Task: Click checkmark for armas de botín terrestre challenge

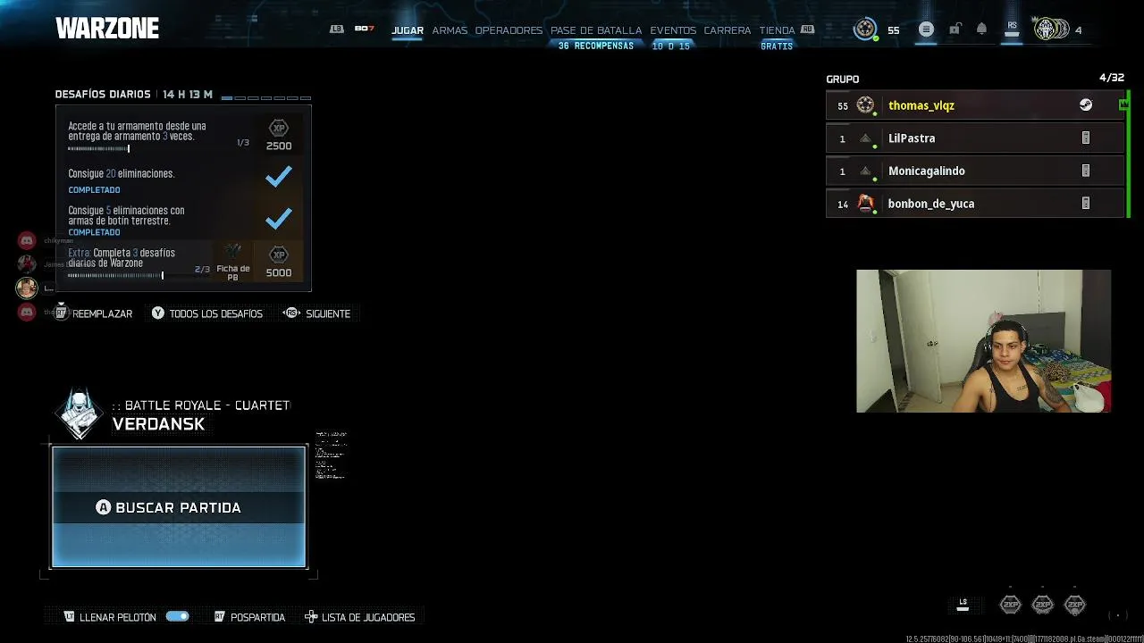Action: 279,217
